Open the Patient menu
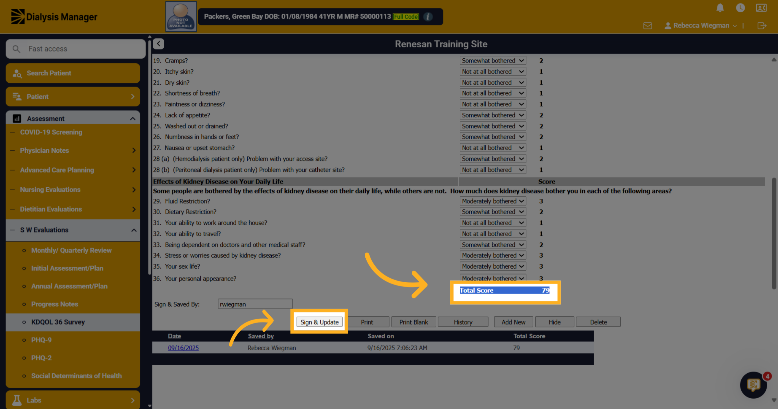 [x=73, y=97]
